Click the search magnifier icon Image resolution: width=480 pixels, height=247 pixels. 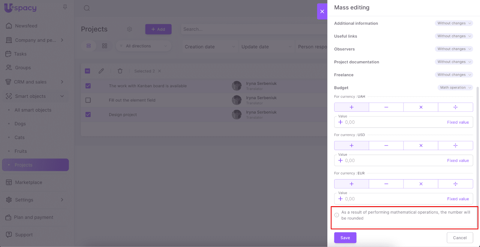coord(87,8)
